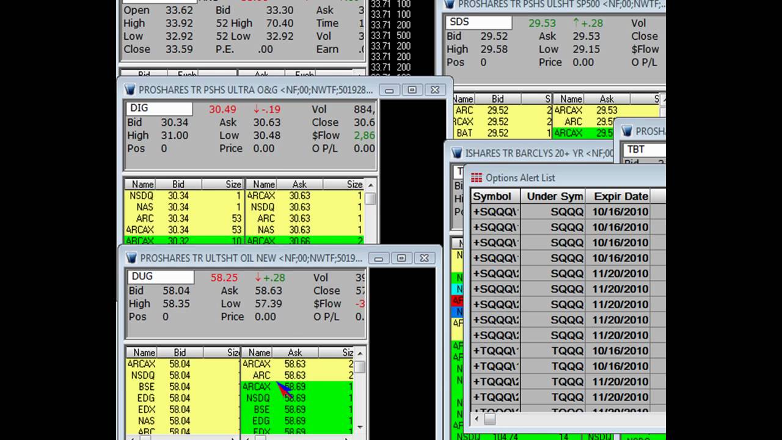Click the DUG window title bar icon

pyautogui.click(x=131, y=258)
